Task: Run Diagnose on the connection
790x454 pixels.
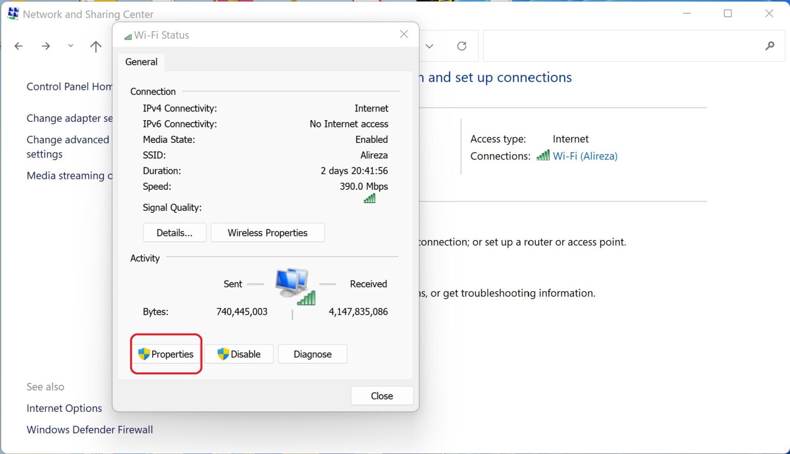Action: point(312,354)
